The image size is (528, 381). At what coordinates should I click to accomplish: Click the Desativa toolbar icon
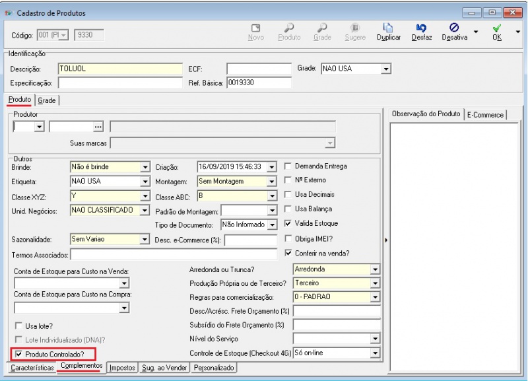point(454,29)
